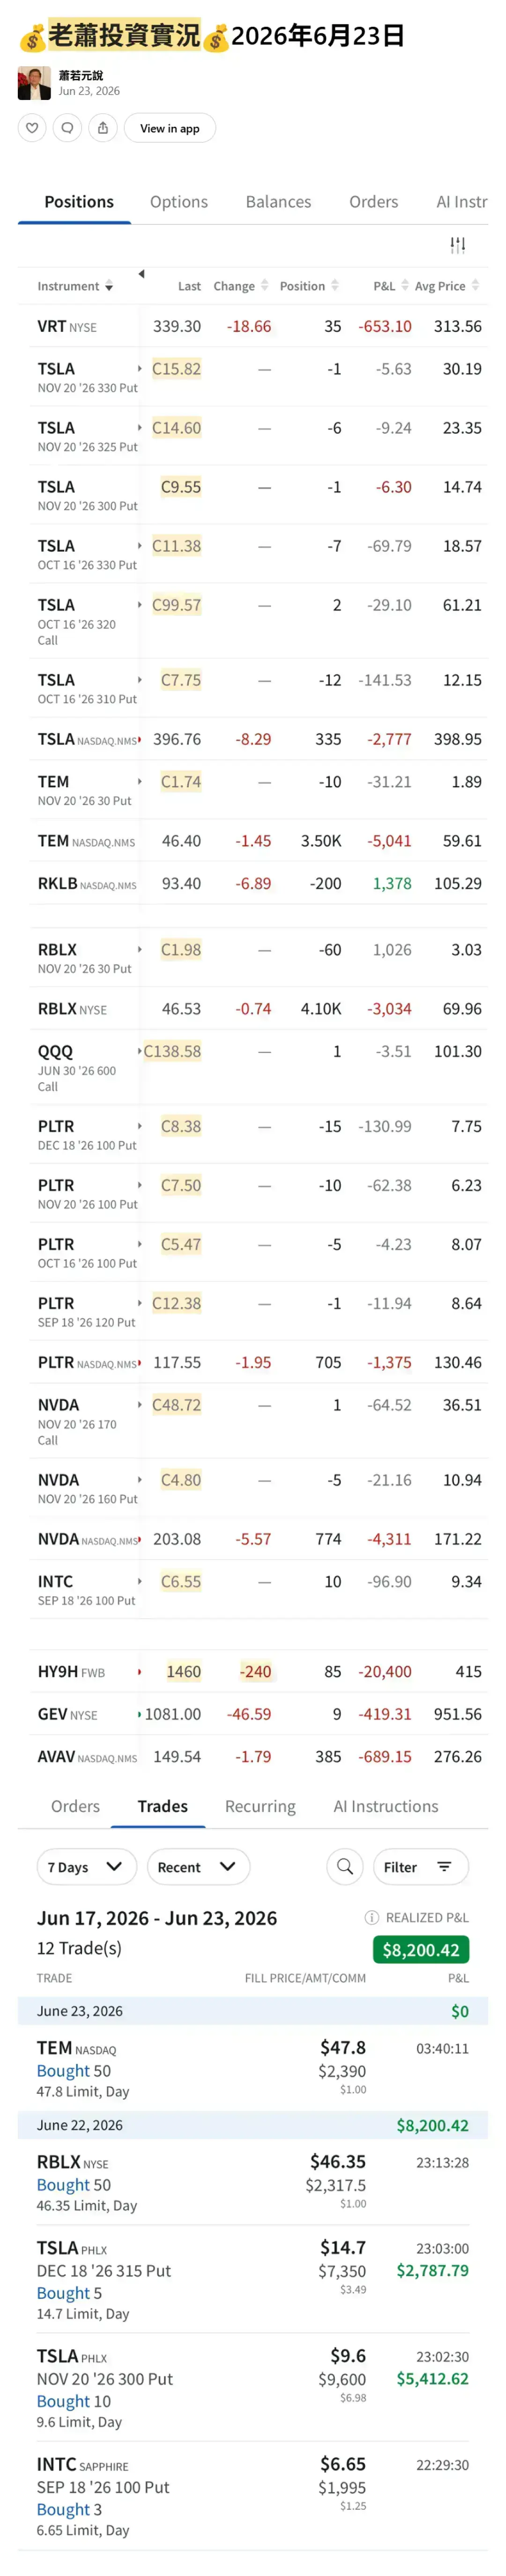Switch to the Options tab
Viewport: 506px width, 2576px height.
(179, 202)
